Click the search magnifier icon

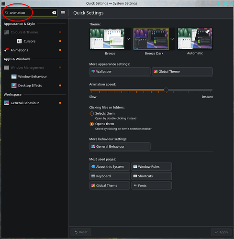coord(7,12)
